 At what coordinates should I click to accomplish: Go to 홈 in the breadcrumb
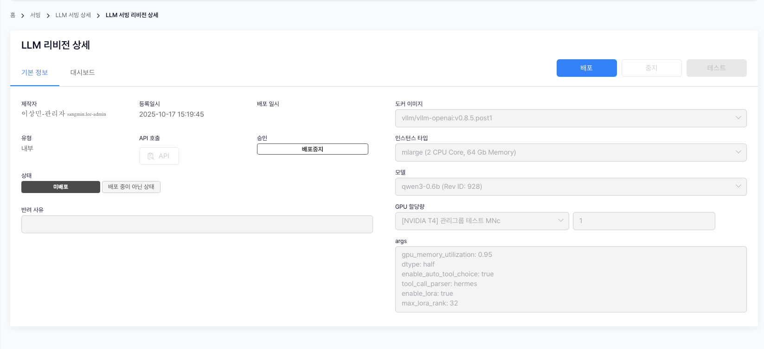(13, 15)
